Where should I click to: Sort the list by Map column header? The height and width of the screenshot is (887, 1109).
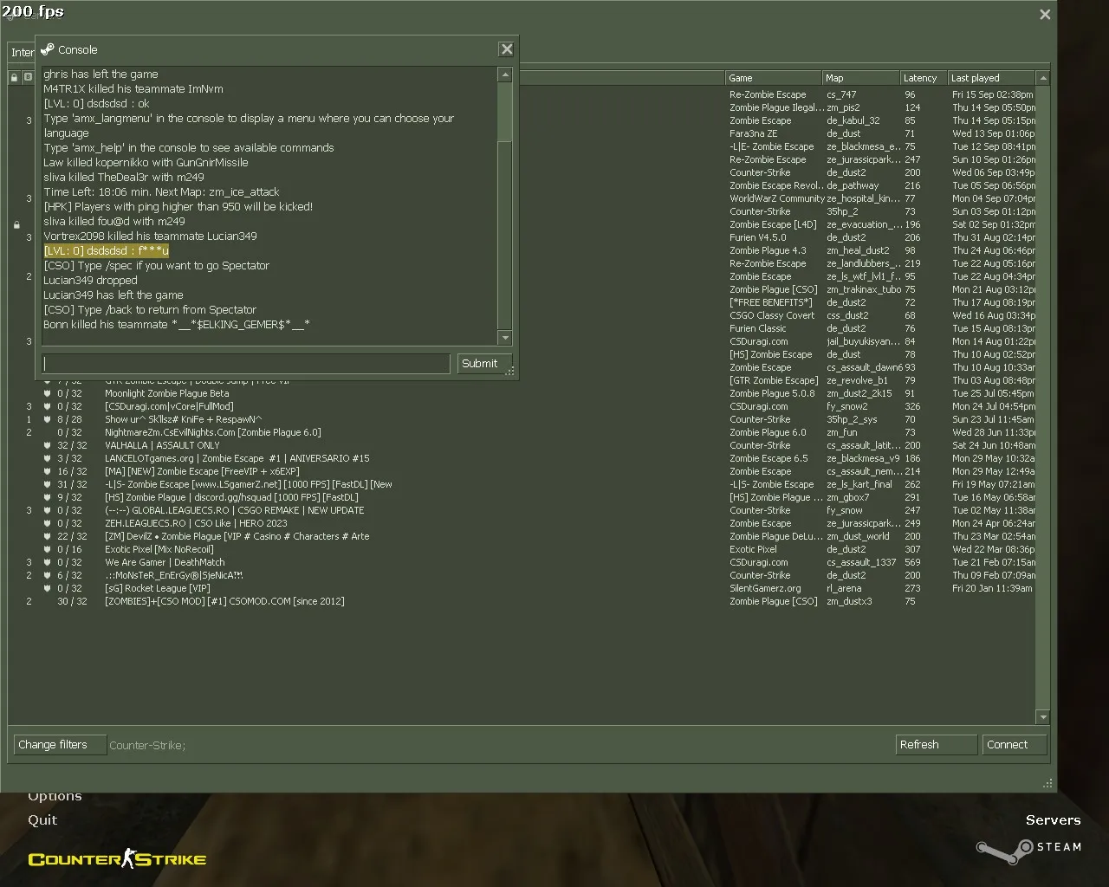click(x=861, y=78)
